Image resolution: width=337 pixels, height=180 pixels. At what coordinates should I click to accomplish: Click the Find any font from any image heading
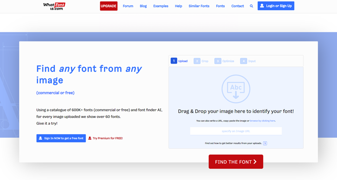pyautogui.click(x=89, y=74)
